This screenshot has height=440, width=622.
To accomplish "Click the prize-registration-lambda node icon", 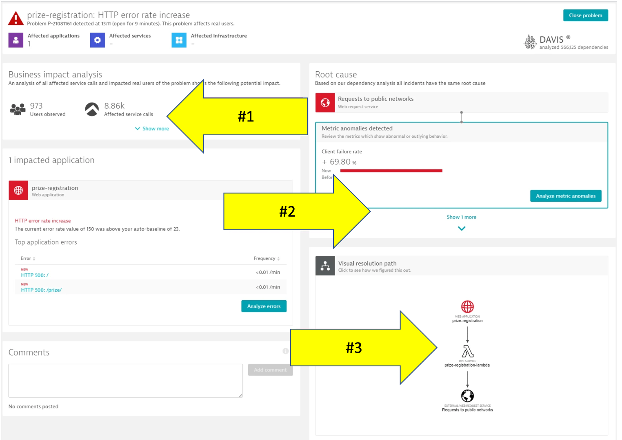I will point(467,351).
